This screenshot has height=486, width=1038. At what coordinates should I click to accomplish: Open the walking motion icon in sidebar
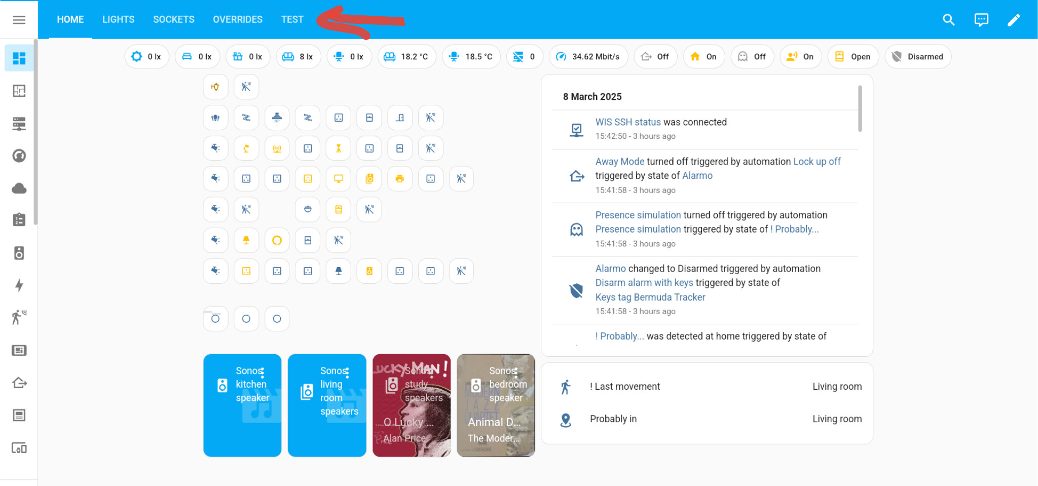point(19,317)
